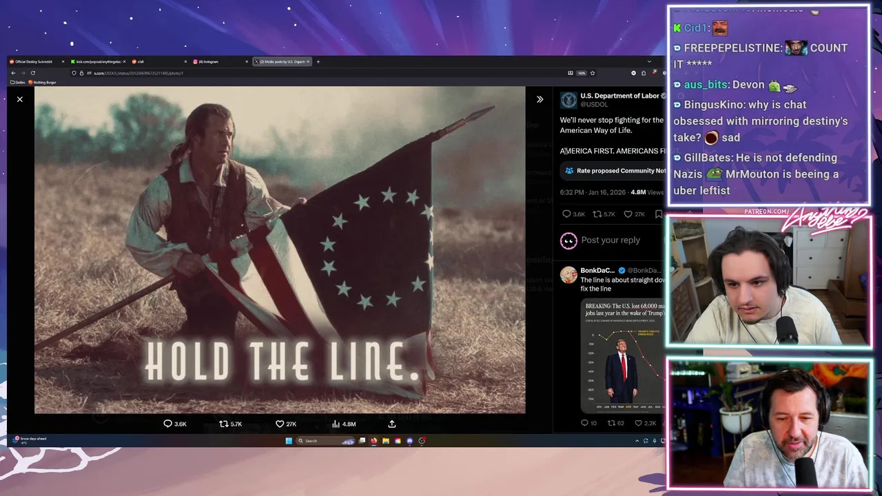Open the U.S. Department of Labor name link
Screen dimensions: 882x496
pos(619,96)
